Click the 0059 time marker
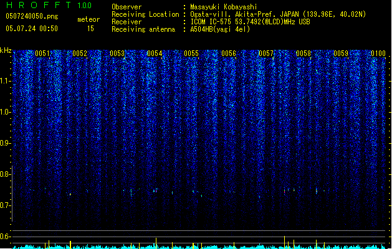This screenshot has width=392, height=249. point(341,54)
